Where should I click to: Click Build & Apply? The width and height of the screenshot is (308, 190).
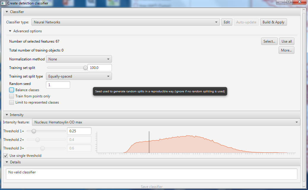tap(273, 22)
